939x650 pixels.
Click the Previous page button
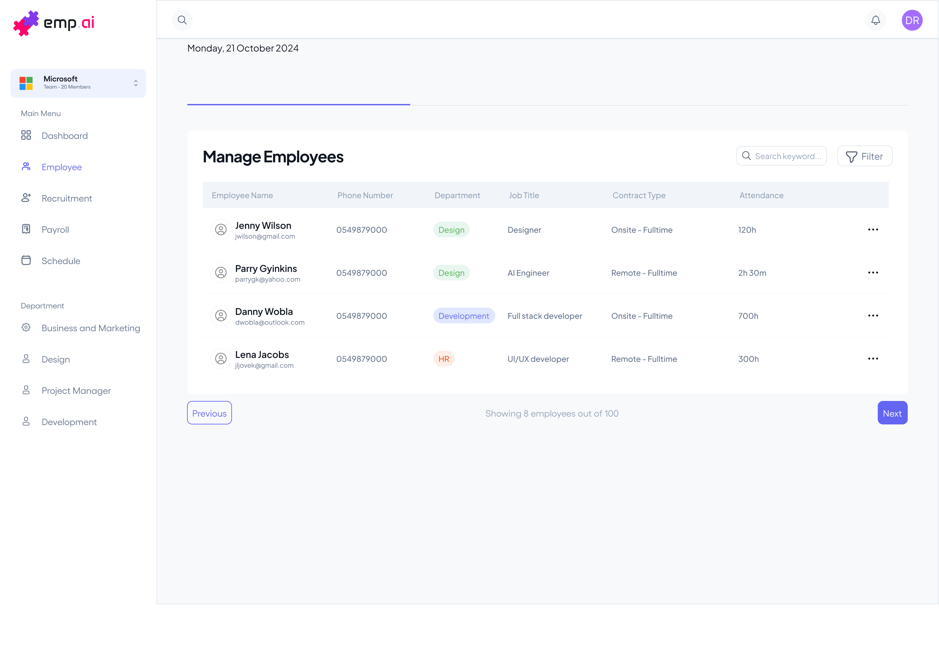tap(209, 413)
